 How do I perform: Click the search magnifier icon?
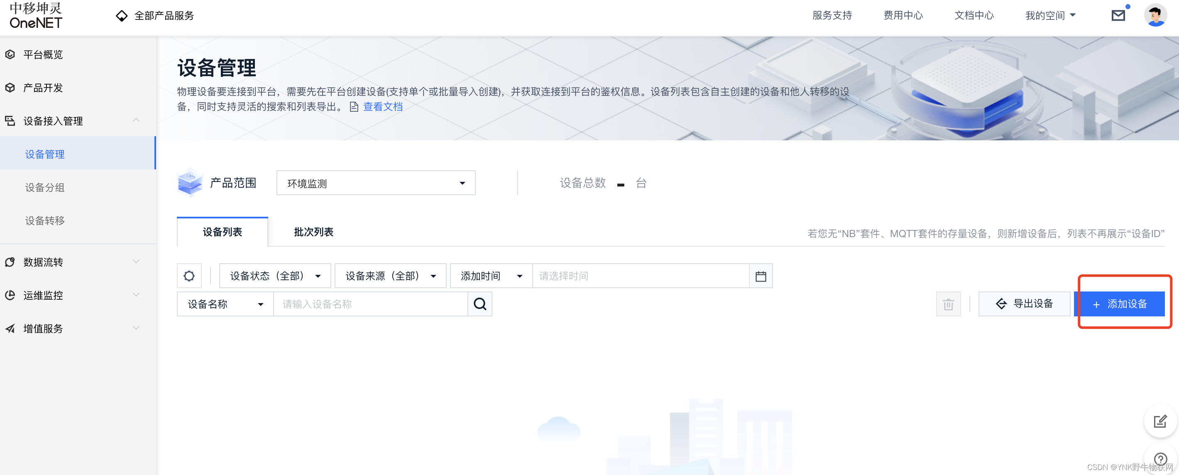[479, 304]
